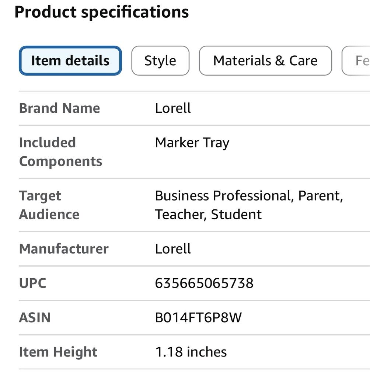This screenshot has width=370, height=376.
Task: Click the 'Business Professional, Parent,' text line
Action: [249, 196]
